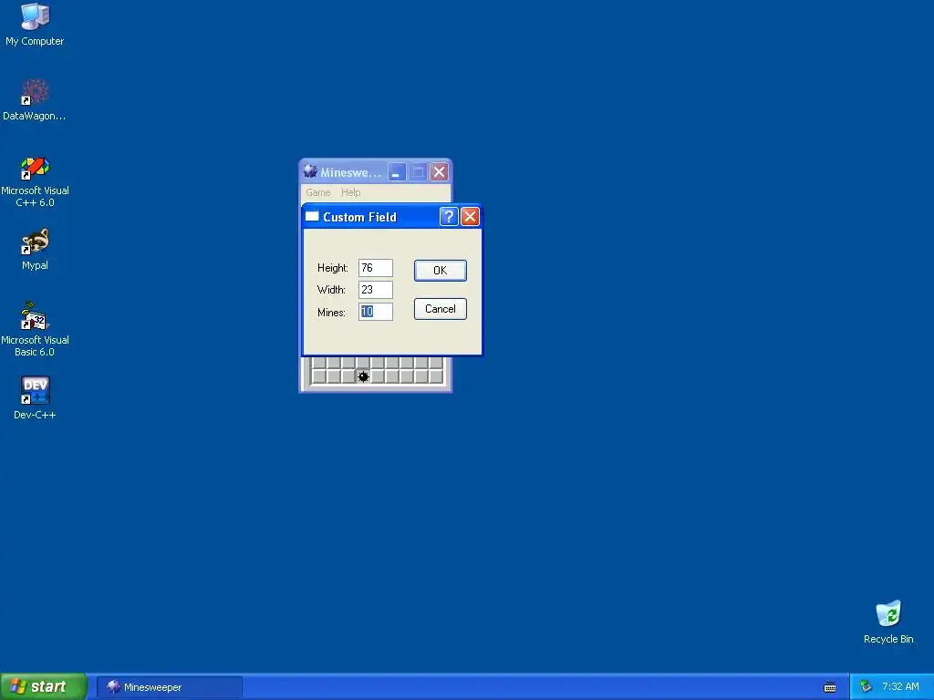934x700 pixels.
Task: Click the network tray icon near clock
Action: 866,687
